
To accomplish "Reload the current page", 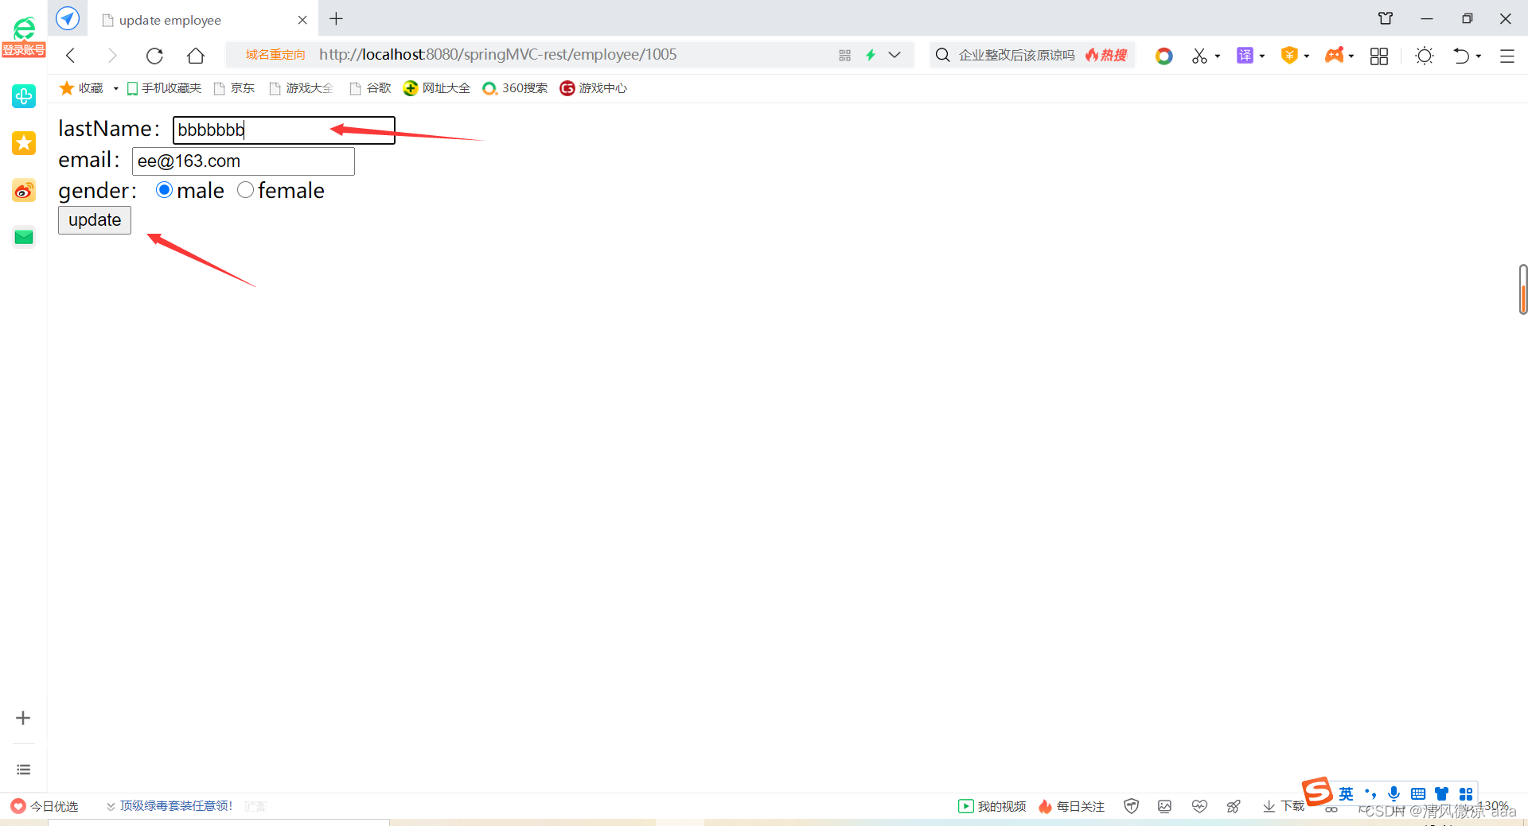I will (154, 56).
